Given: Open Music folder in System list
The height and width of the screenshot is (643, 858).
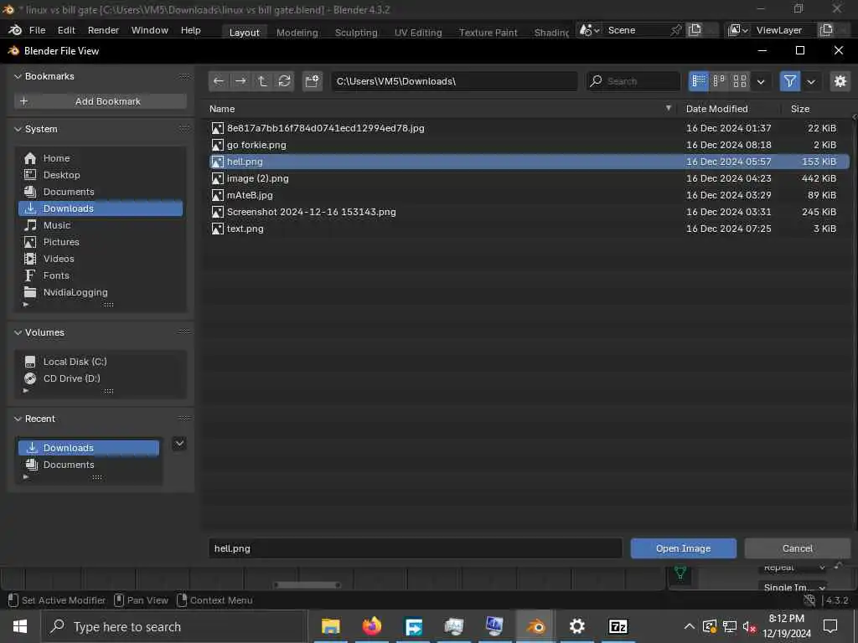Looking at the screenshot, I should 101,225.
